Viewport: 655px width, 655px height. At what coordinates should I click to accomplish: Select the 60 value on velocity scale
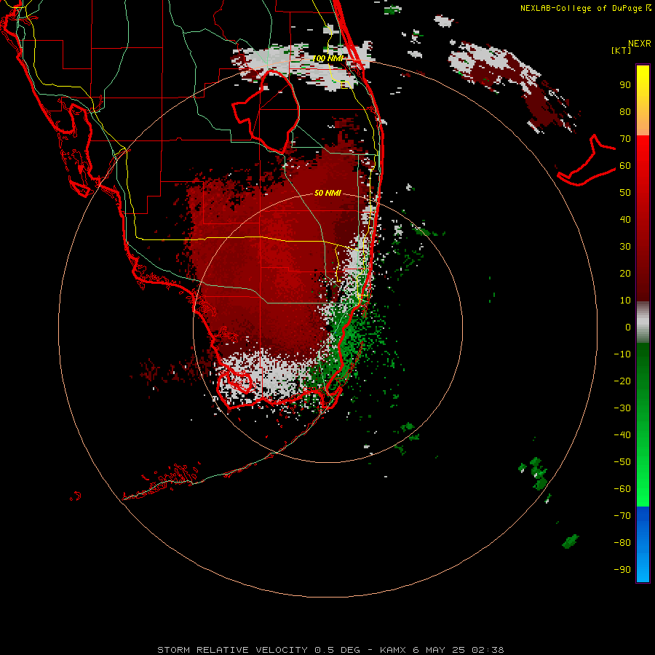click(625, 166)
